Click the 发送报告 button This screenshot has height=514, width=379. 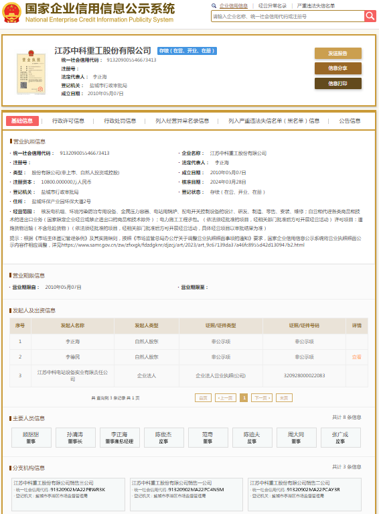[x=338, y=54]
